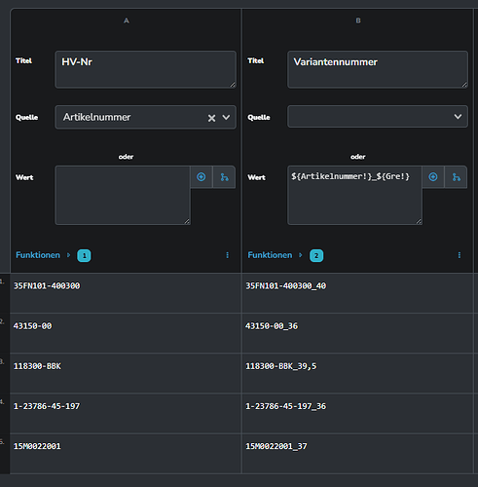Select cell 35FN101-400300_40 in column B

click(357, 293)
